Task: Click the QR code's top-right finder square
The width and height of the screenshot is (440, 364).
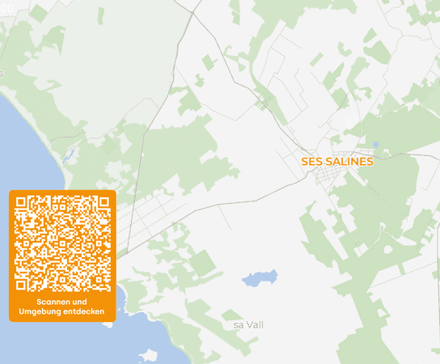Action: tap(104, 202)
